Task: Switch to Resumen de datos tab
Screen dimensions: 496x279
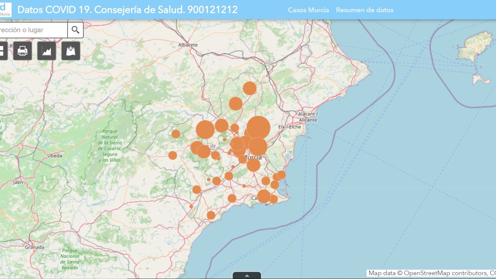Action: point(364,10)
